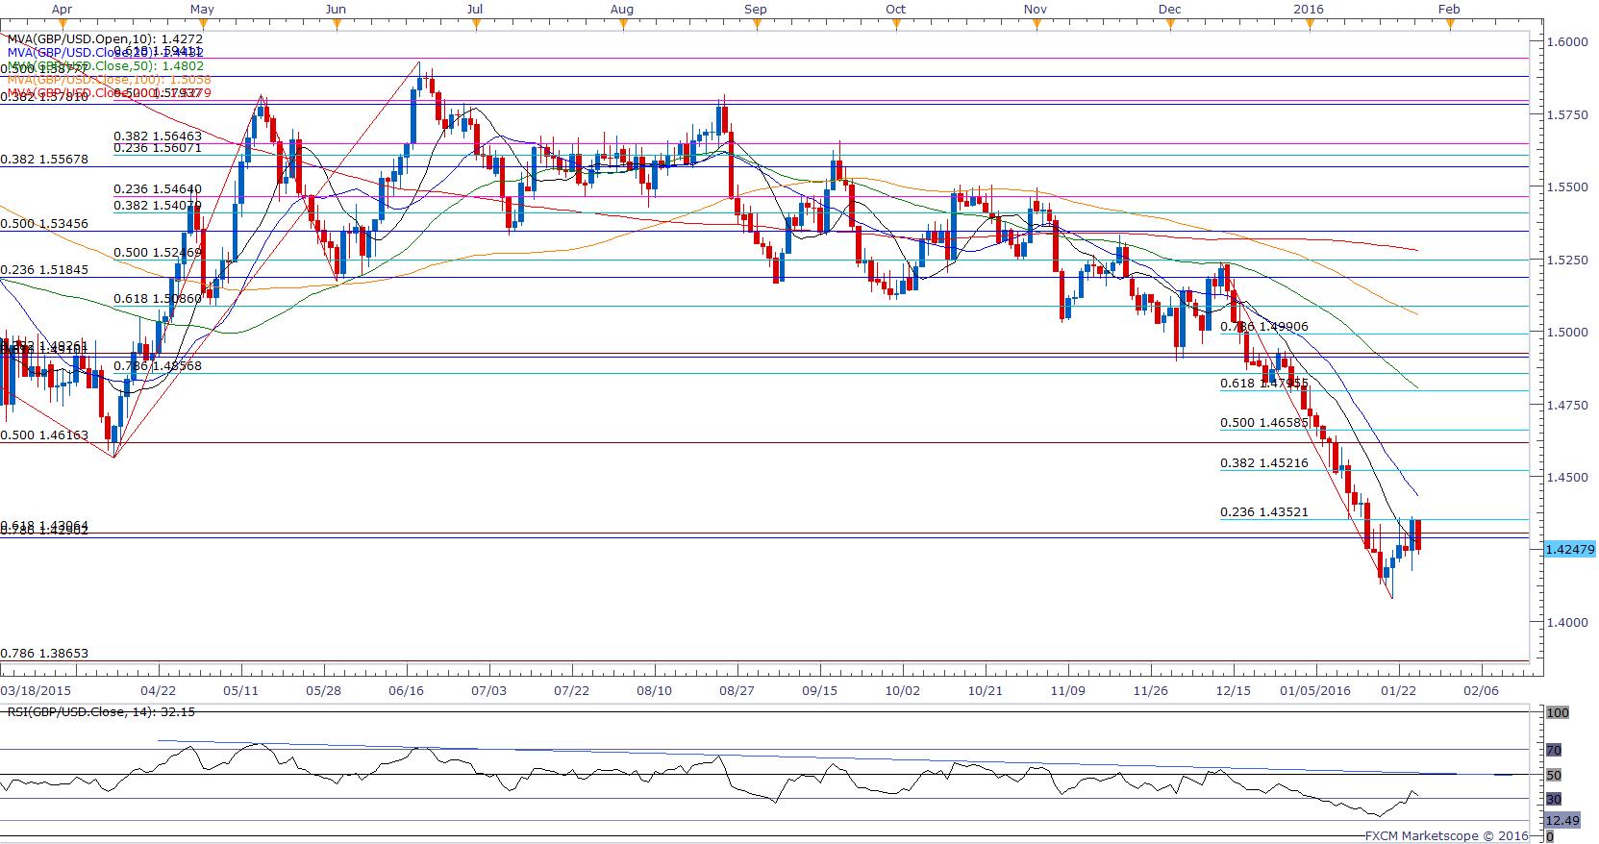Click the orange marker below Jun
The height and width of the screenshot is (844, 1599).
click(x=336, y=25)
